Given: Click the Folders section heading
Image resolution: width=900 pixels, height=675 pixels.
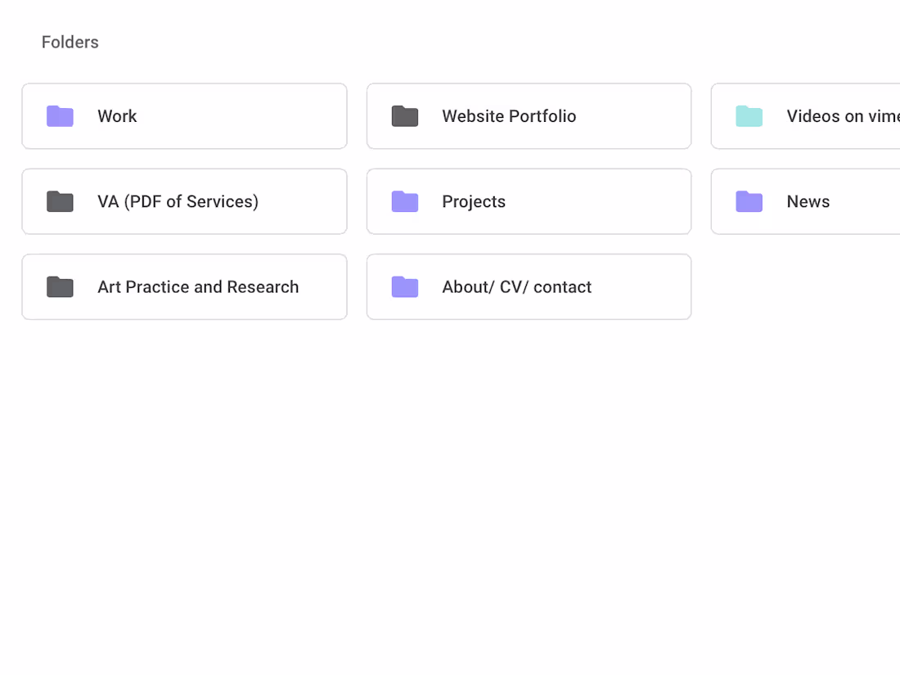Looking at the screenshot, I should (70, 42).
